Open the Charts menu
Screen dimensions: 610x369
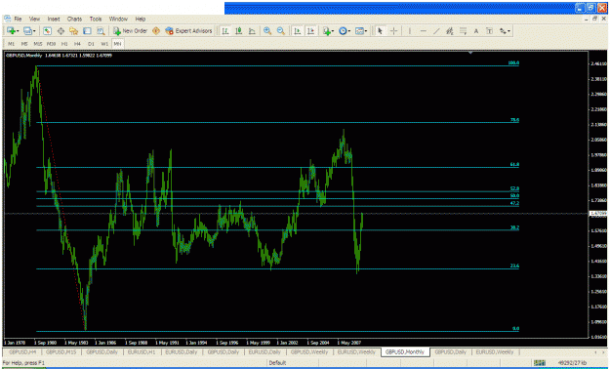point(75,19)
